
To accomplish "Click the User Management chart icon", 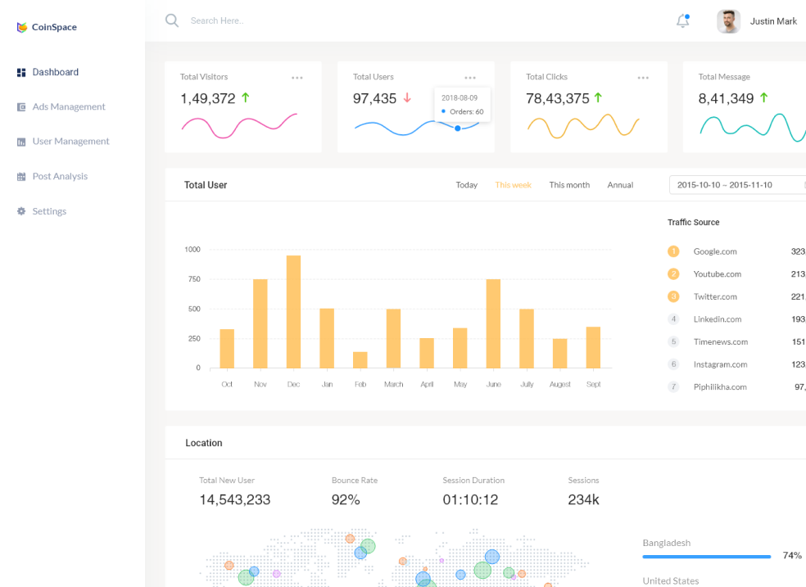I will 21,142.
